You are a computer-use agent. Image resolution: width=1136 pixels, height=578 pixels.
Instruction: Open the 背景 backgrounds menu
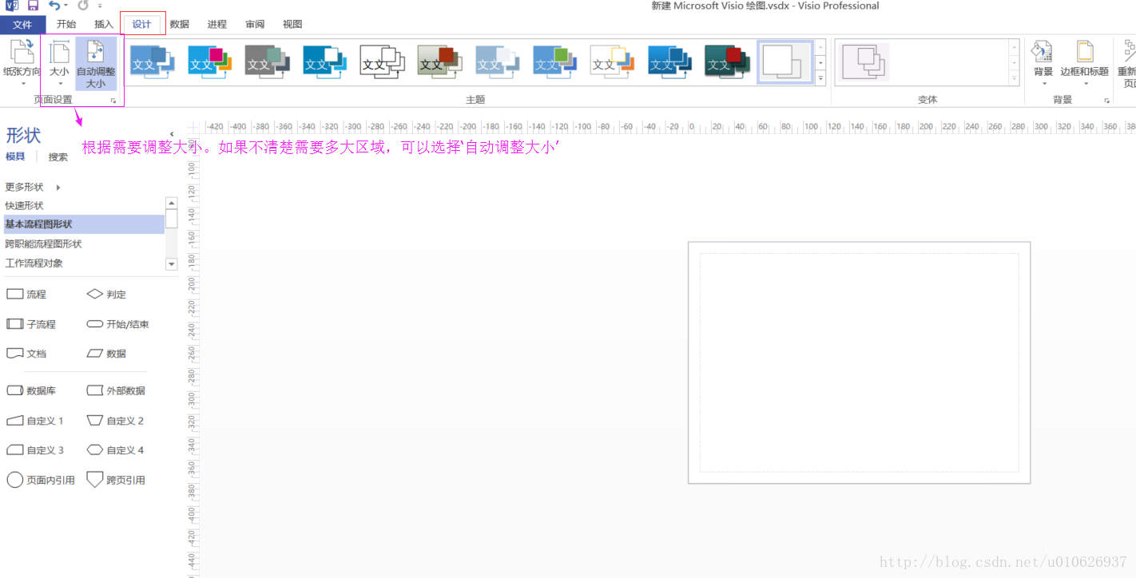tap(1043, 64)
